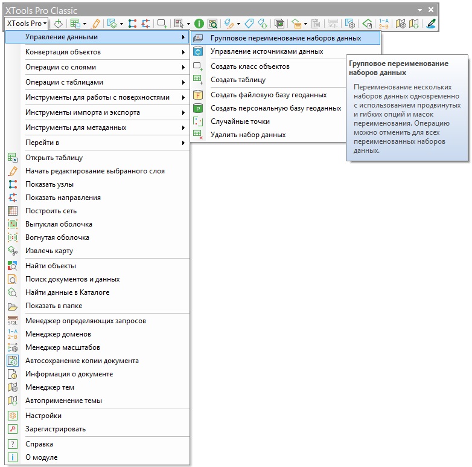This screenshot has width=472, height=467.
Task: Expand the Конвертация объектов submenu
Action: 98,52
